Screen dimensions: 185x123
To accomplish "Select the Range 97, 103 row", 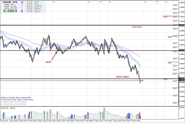I will pos(10,6).
